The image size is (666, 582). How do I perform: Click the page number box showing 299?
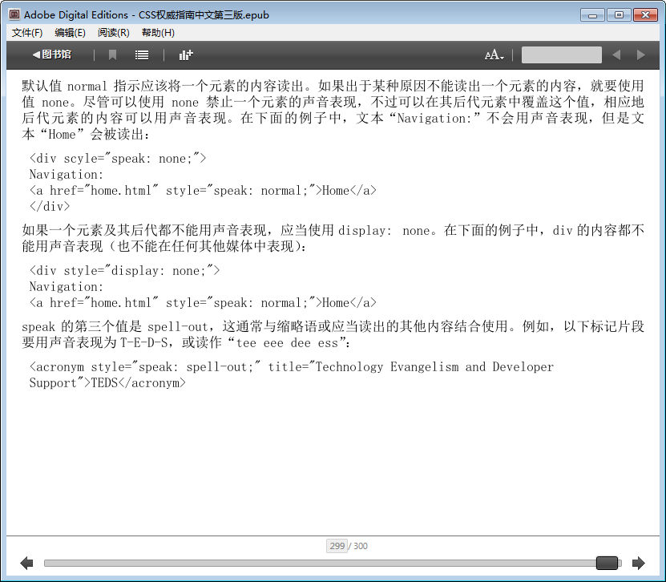(337, 546)
